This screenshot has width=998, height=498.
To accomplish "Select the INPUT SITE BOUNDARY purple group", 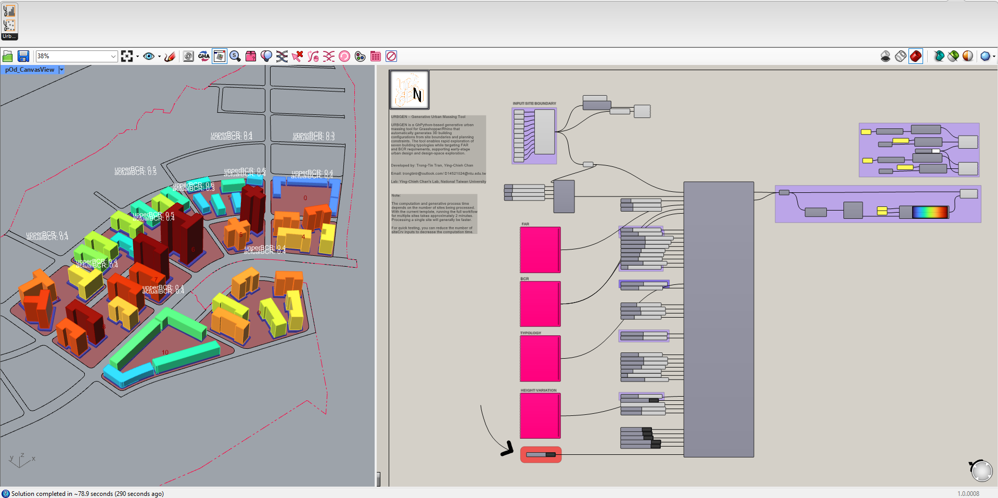I will point(534,136).
